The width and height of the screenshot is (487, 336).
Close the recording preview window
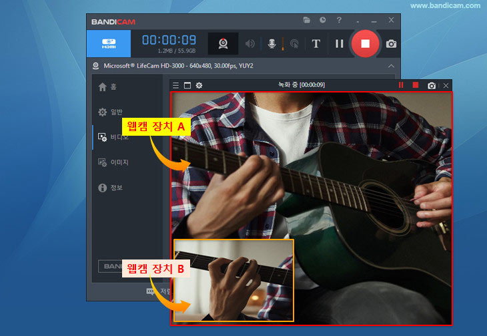tap(446, 85)
